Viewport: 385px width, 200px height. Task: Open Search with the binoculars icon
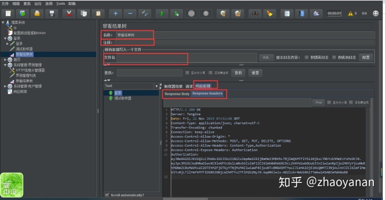click(255, 13)
